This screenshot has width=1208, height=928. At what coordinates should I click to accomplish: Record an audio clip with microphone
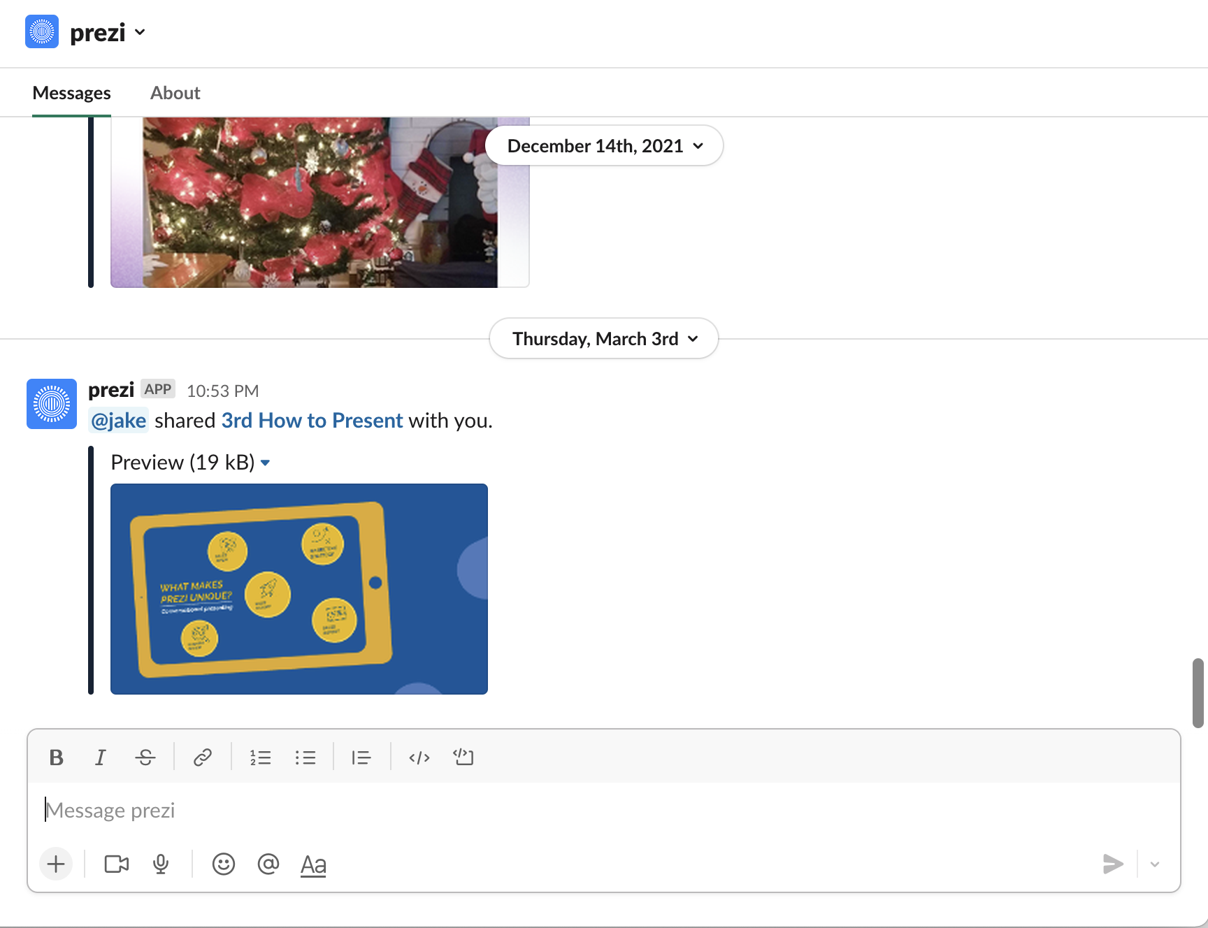tap(161, 864)
